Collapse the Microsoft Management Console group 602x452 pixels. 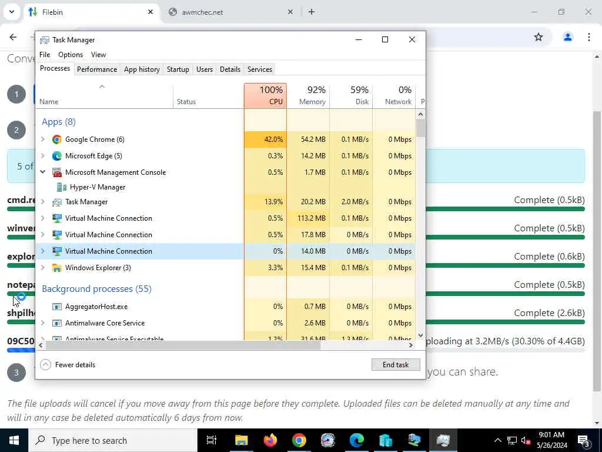pos(43,172)
